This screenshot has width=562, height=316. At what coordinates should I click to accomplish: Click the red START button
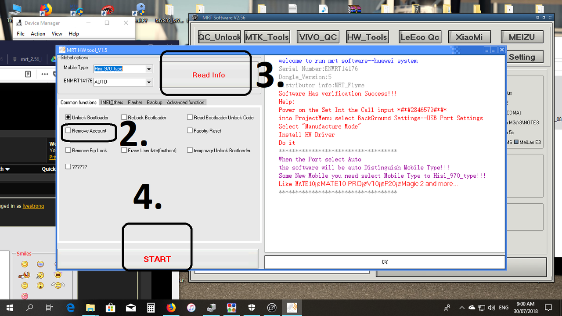coord(157,259)
